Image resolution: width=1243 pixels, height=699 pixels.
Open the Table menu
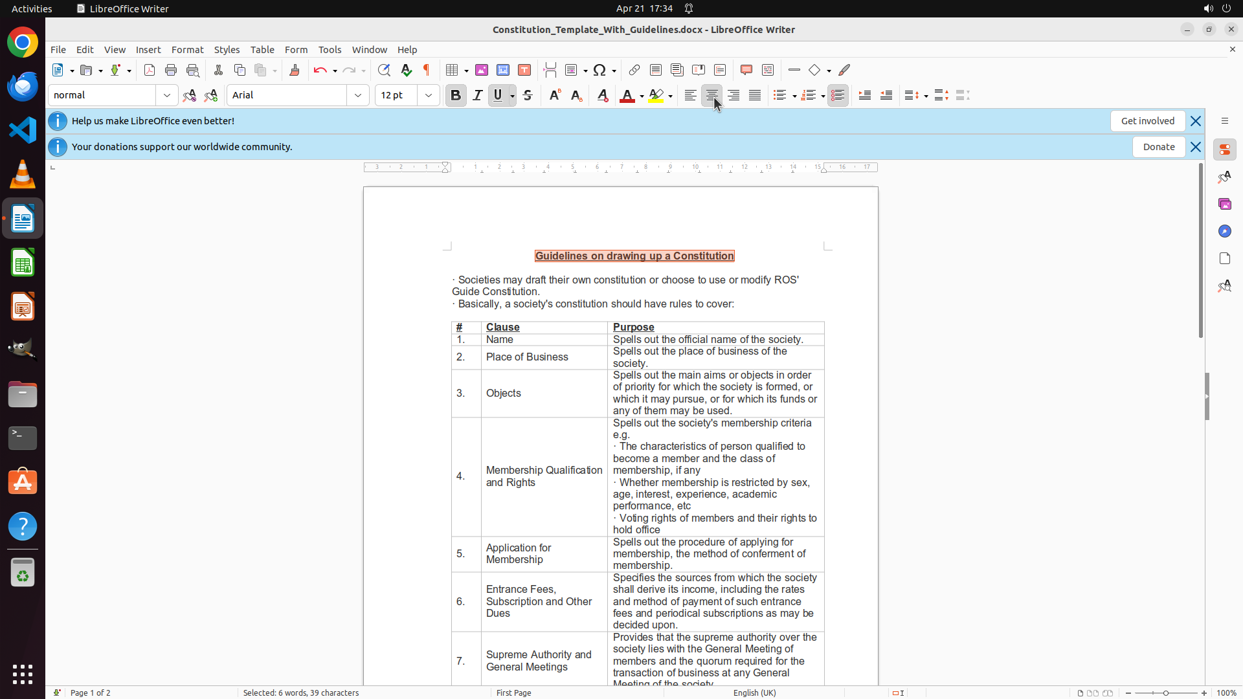[x=262, y=50]
